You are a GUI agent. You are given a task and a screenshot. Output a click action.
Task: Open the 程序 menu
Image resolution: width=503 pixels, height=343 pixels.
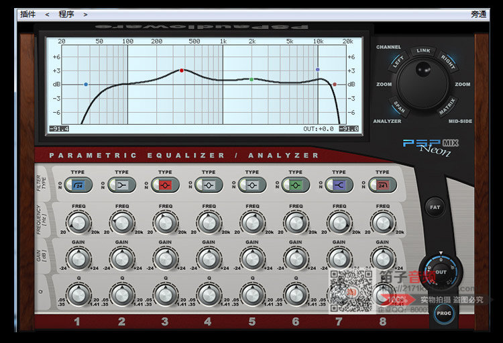(66, 14)
